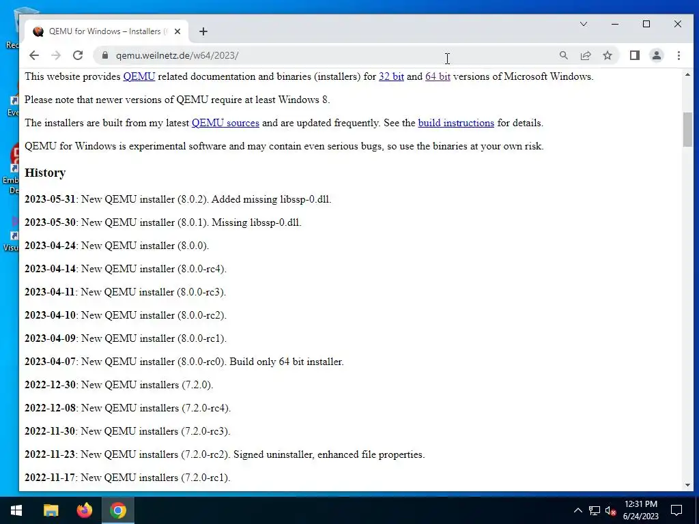The height and width of the screenshot is (524, 699).
Task: Click the 2022-11-17 entry for 7.2.0-rc1
Action: (x=128, y=477)
